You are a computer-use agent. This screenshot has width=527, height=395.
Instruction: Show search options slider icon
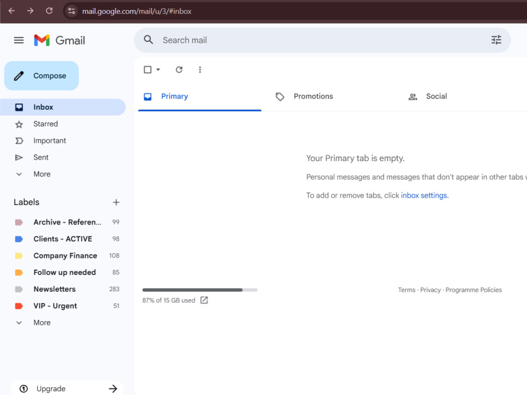click(496, 40)
